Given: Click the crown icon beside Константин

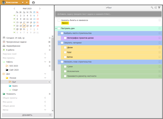Looking at the screenshot, I should [x=23, y=2].
